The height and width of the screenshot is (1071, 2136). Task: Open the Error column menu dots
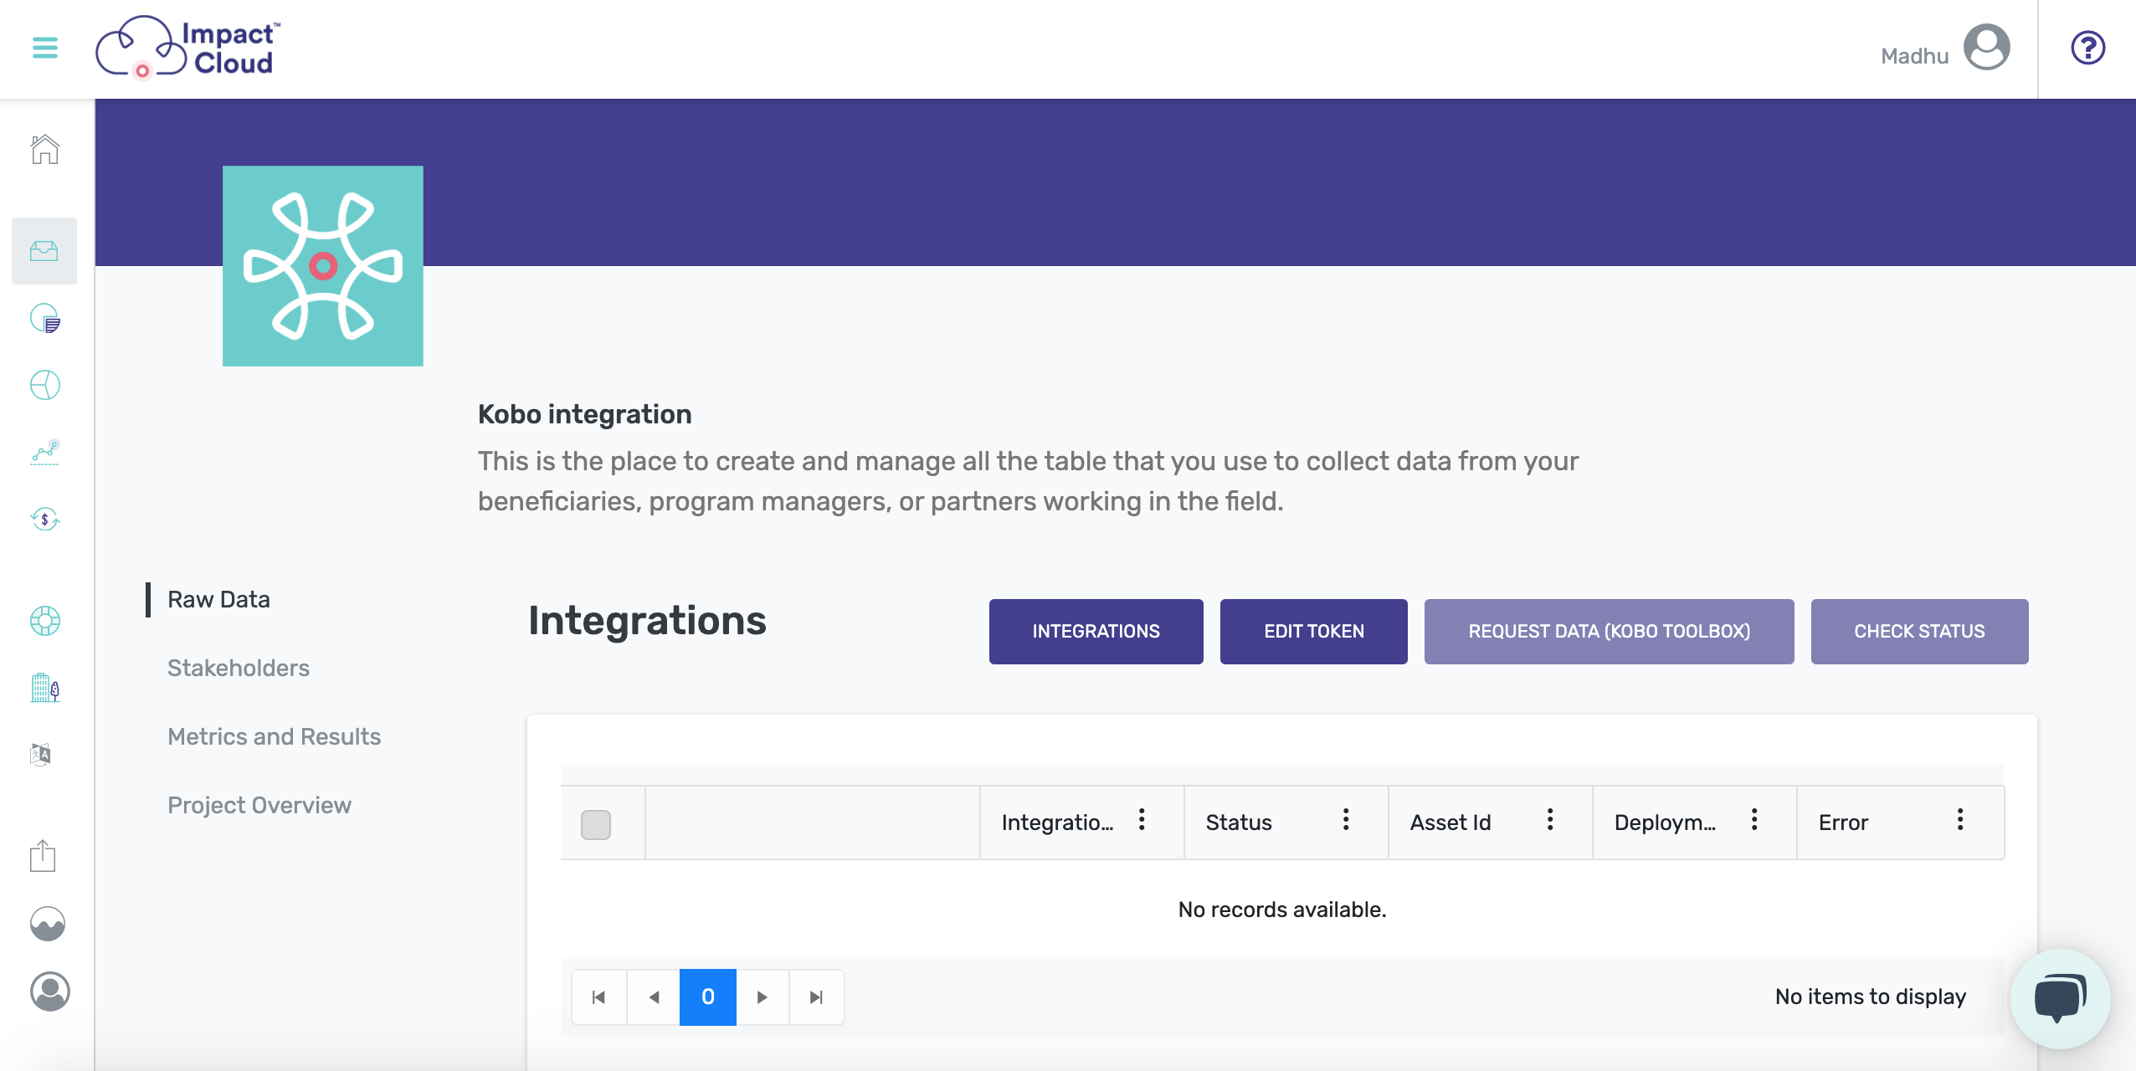pos(1960,820)
